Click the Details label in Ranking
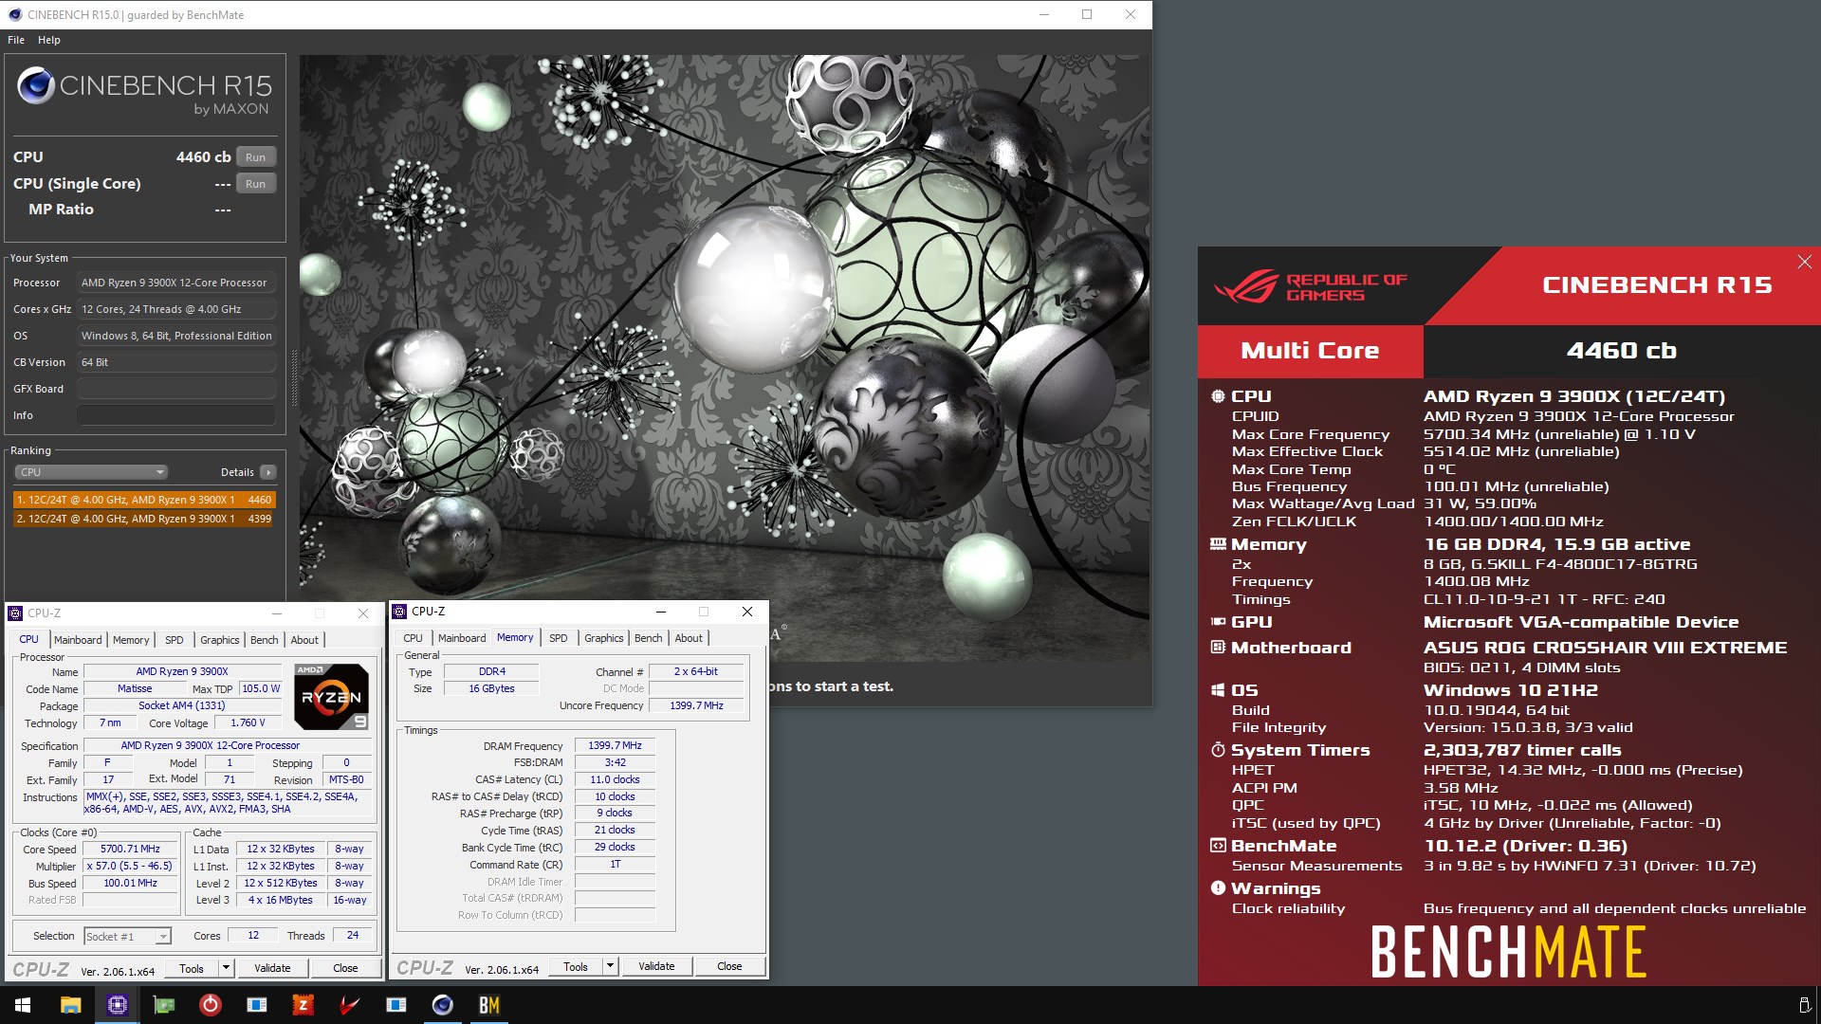The width and height of the screenshot is (1821, 1024). [x=237, y=472]
